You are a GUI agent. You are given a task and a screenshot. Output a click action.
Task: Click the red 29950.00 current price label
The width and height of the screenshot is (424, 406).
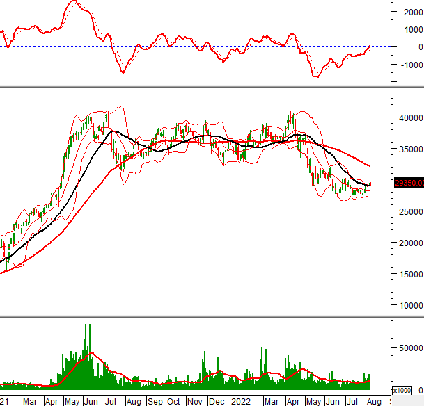408,183
